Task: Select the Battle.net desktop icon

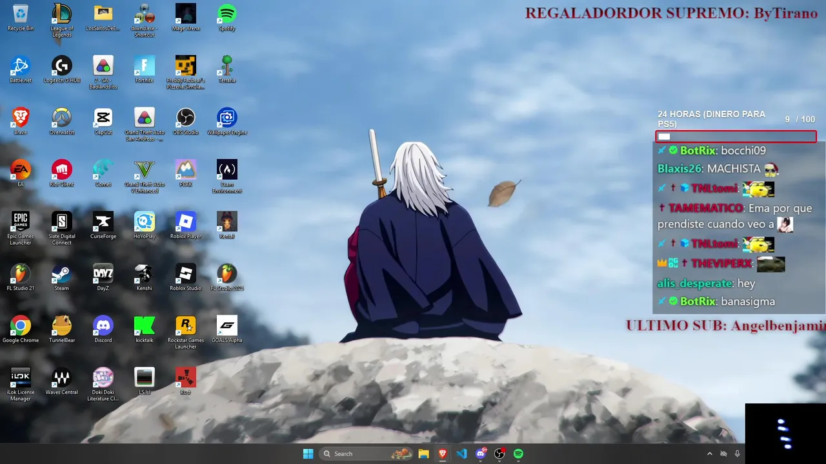Action: coord(21,70)
